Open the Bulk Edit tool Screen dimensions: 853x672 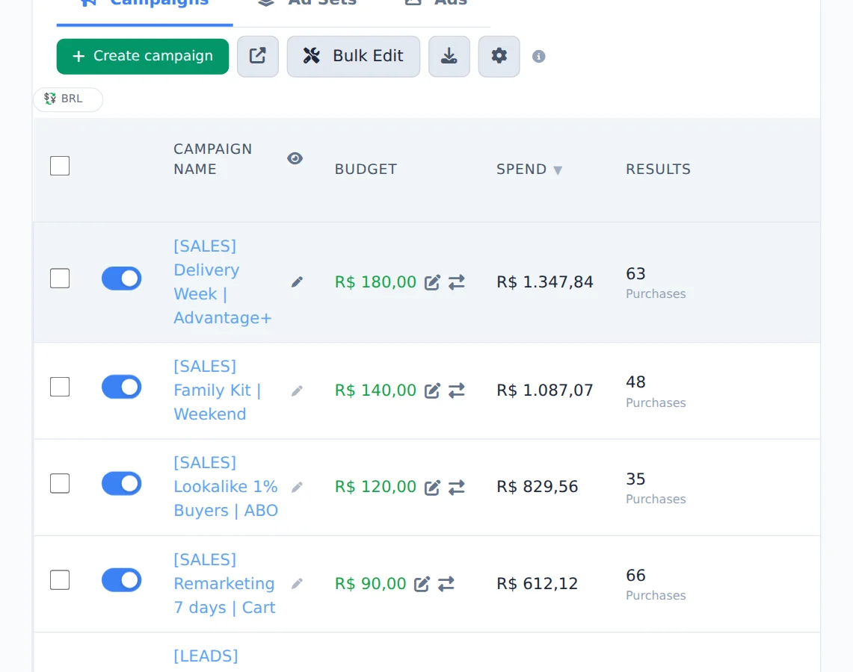click(354, 56)
